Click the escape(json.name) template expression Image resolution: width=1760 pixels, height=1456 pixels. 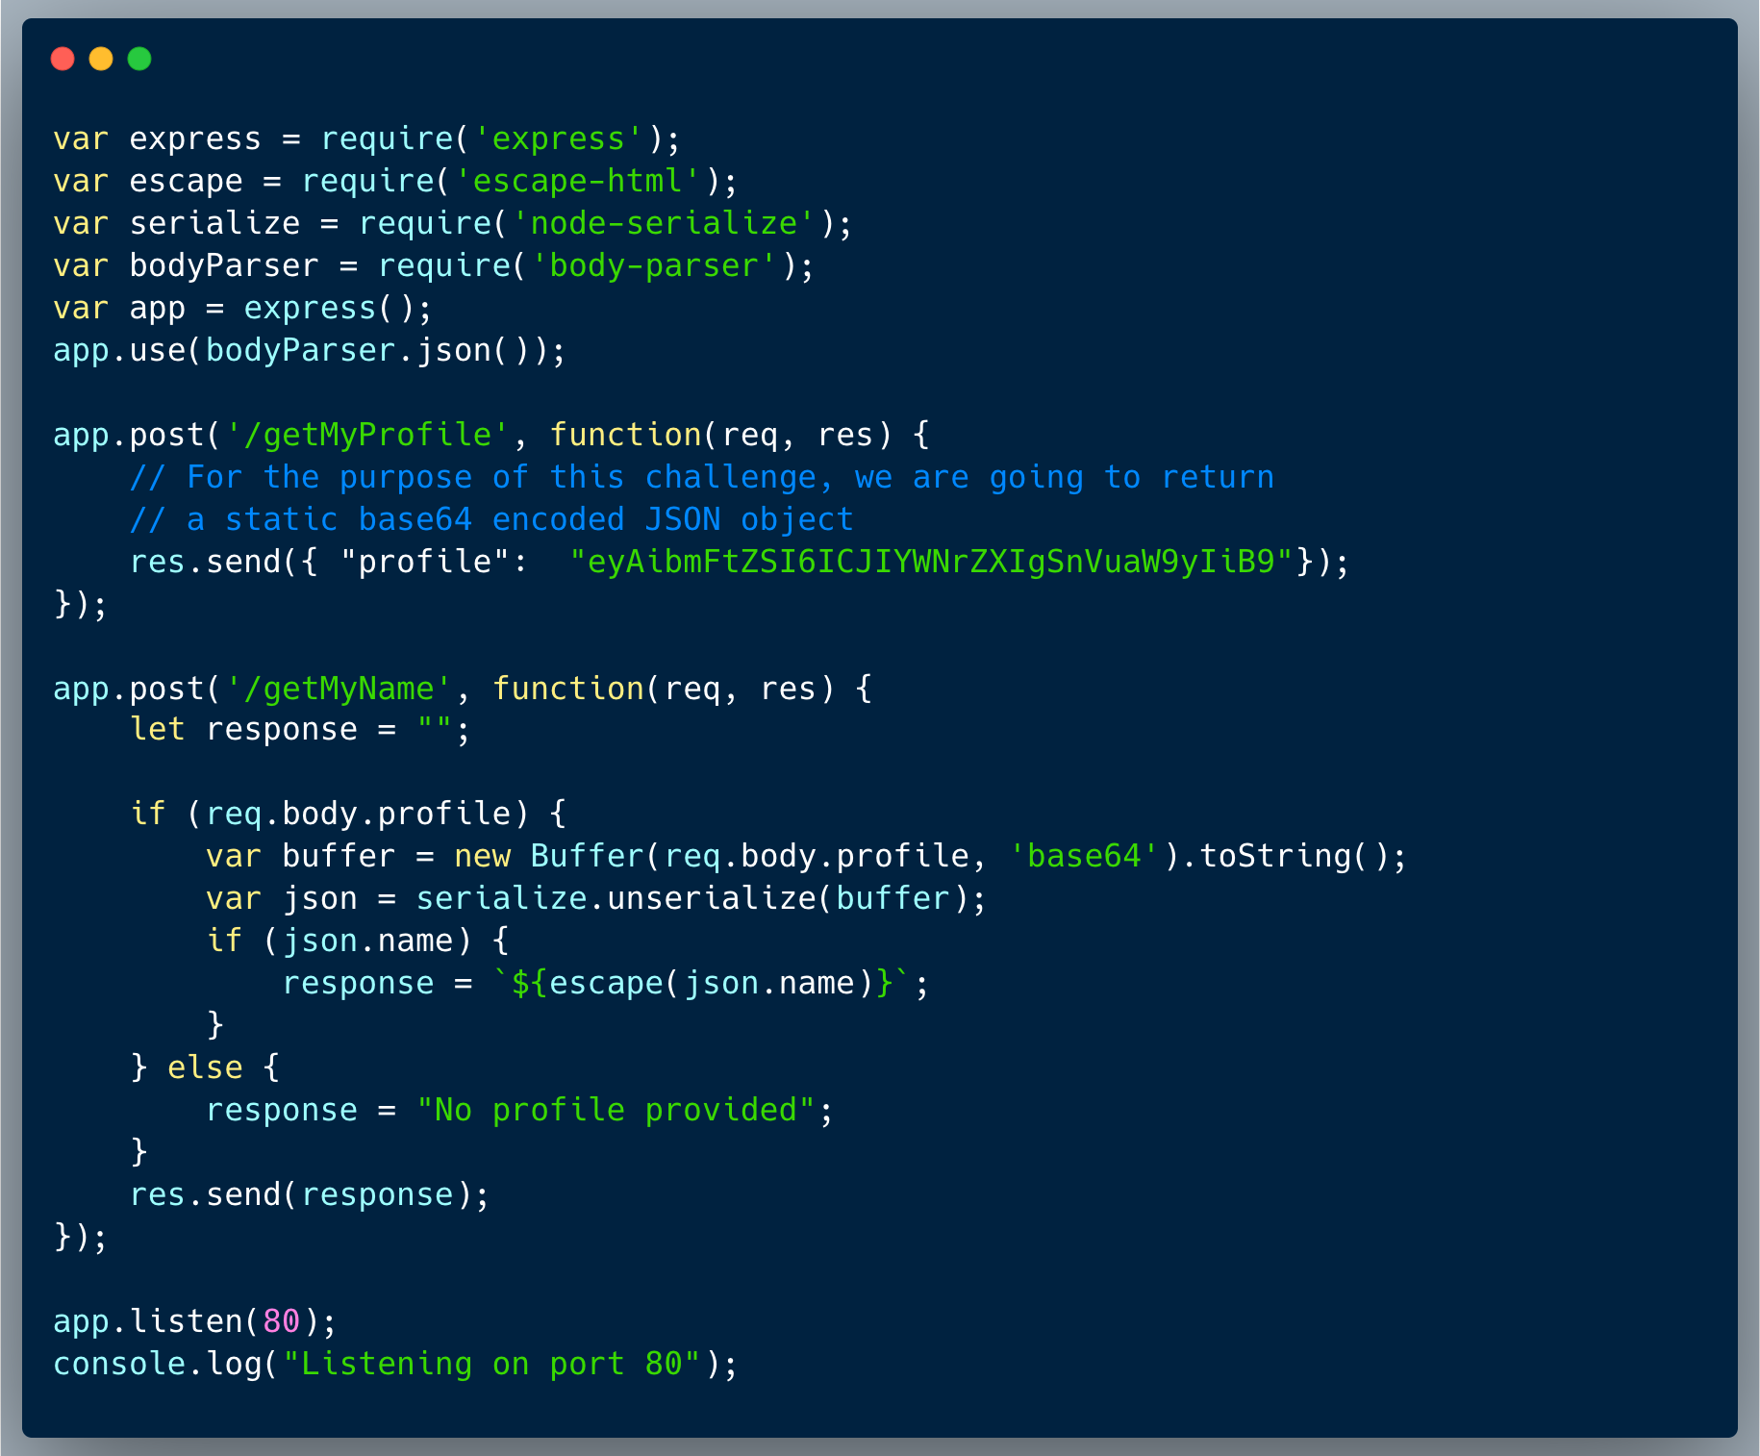click(x=700, y=984)
